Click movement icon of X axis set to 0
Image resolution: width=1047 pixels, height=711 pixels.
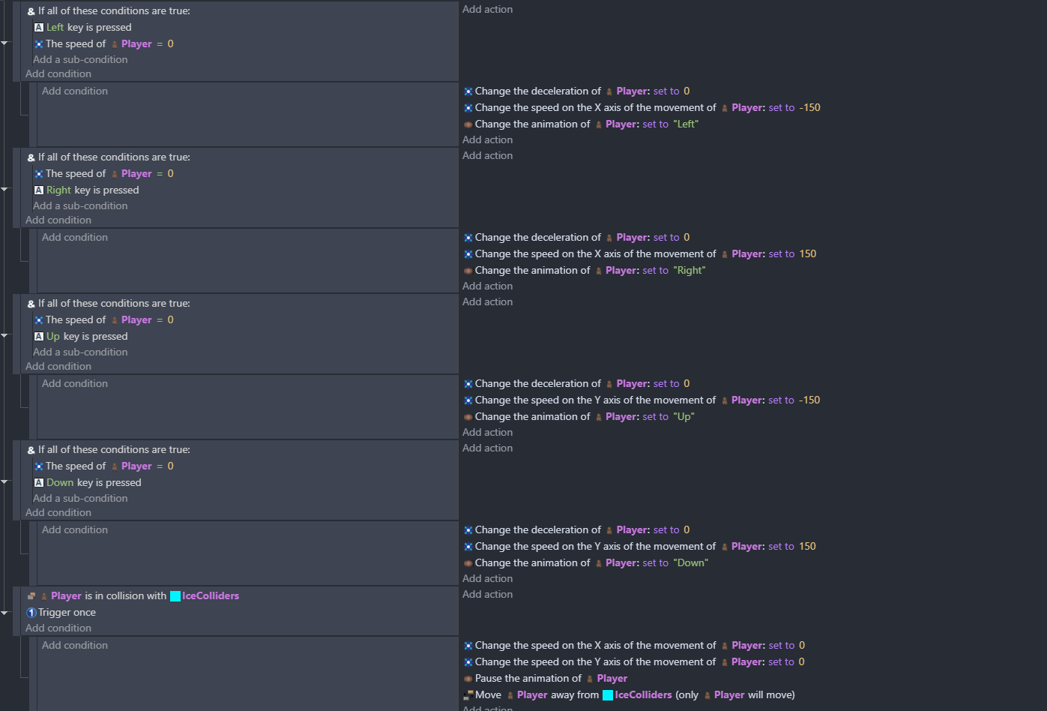click(x=468, y=646)
